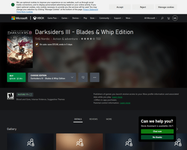Expand the All Microsoft menu
Screen dimensions: 187x150
150,18
